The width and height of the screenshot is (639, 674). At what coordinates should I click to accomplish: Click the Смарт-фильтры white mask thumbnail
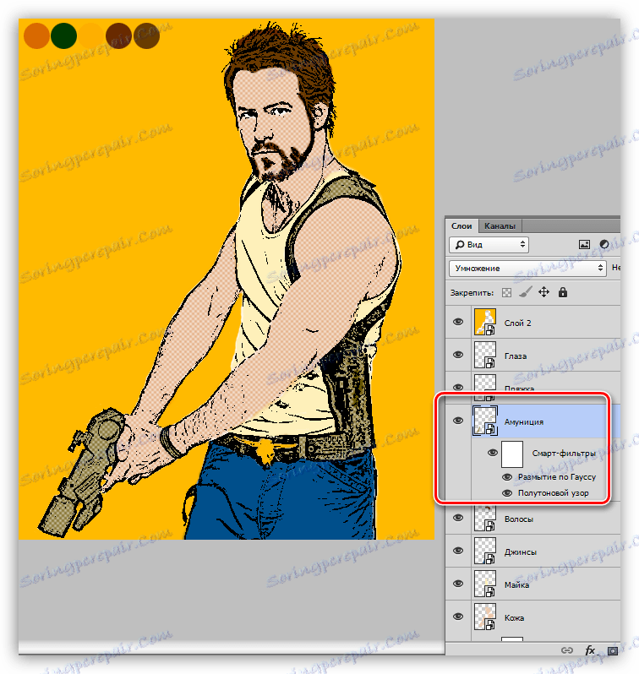pos(514,454)
